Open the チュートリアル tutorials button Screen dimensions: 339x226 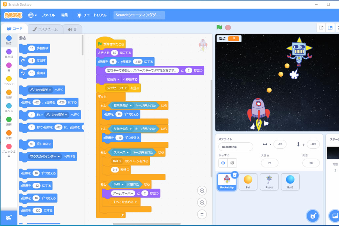[92, 15]
